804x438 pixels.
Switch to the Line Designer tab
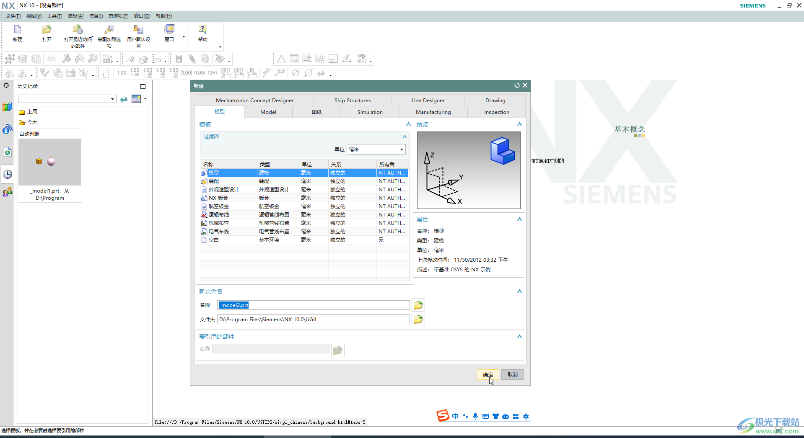428,100
